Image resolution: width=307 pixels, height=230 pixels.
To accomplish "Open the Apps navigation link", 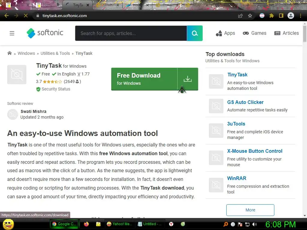I will (x=225, y=33).
